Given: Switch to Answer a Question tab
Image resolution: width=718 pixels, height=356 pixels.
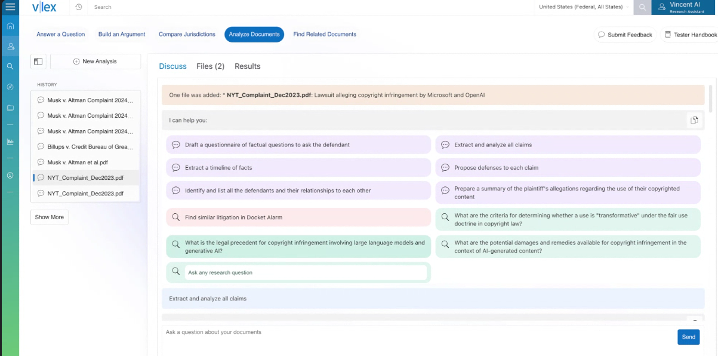Looking at the screenshot, I should (x=61, y=35).
